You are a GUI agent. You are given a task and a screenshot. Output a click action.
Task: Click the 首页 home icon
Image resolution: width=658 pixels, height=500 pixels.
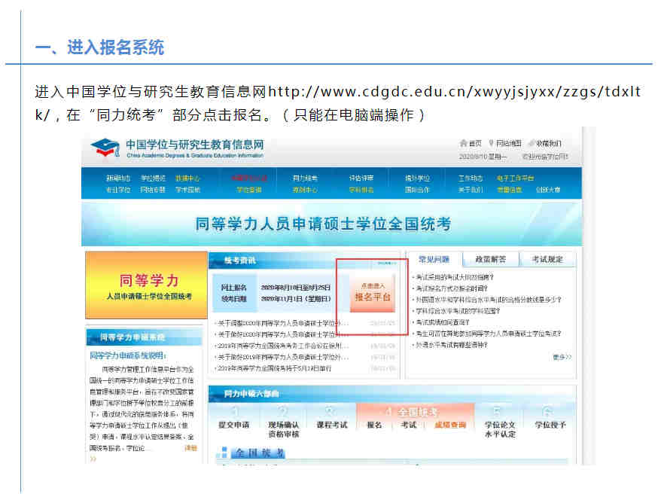click(x=463, y=143)
